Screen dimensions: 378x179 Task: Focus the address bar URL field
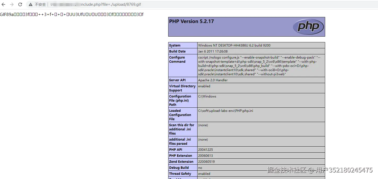[201, 4]
